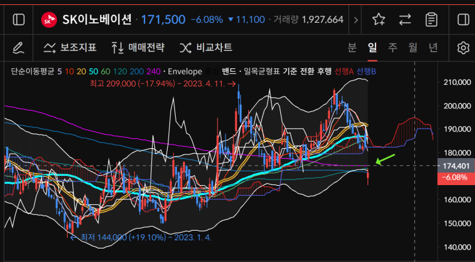Screen dimensions: 475x262
Task: Switch to 일 daily chart
Action: [372, 47]
